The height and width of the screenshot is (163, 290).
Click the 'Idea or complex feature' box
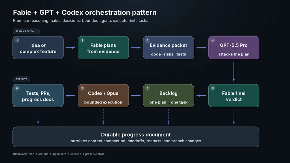[x=38, y=48]
